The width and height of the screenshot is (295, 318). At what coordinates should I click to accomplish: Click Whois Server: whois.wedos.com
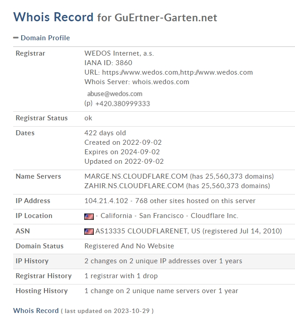[137, 82]
